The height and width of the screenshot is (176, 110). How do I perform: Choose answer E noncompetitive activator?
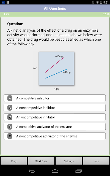pos(54,136)
